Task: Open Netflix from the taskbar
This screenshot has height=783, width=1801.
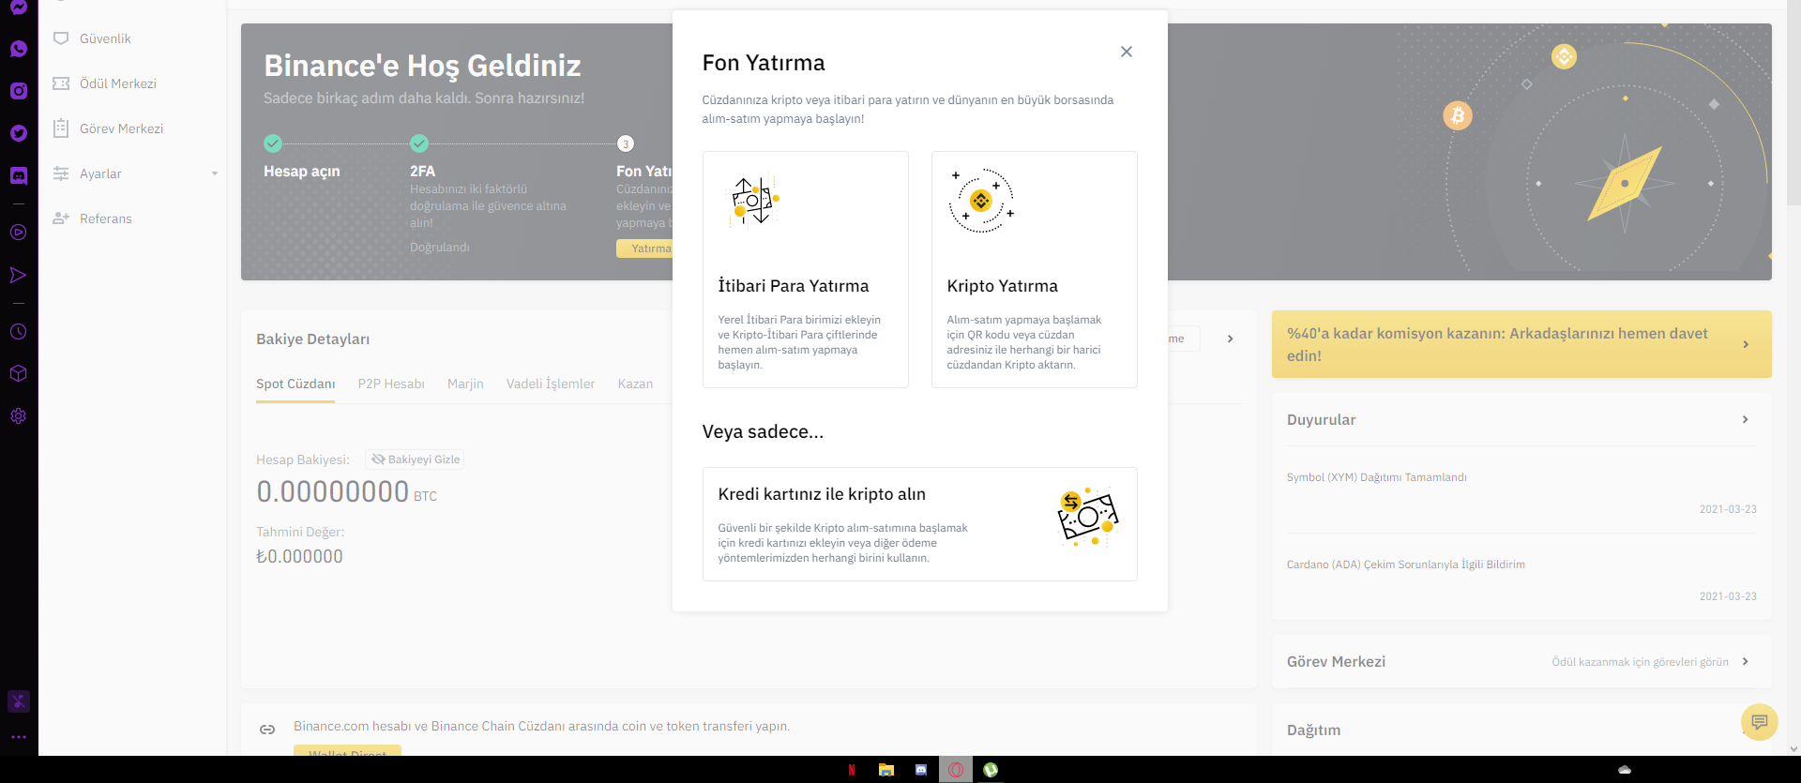Action: click(852, 770)
